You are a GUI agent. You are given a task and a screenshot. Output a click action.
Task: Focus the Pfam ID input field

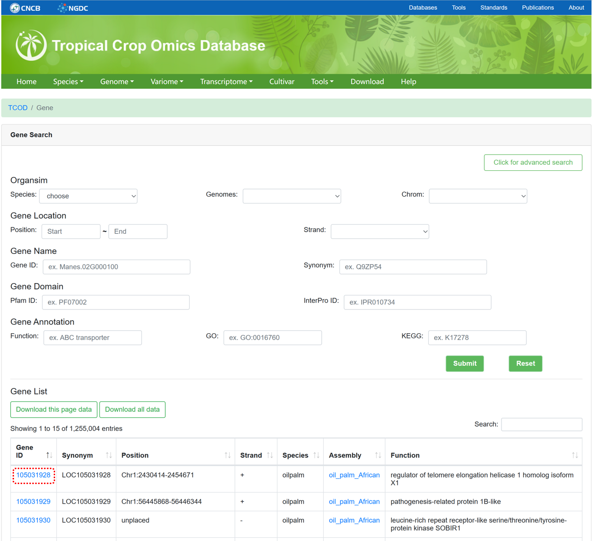[x=116, y=302]
